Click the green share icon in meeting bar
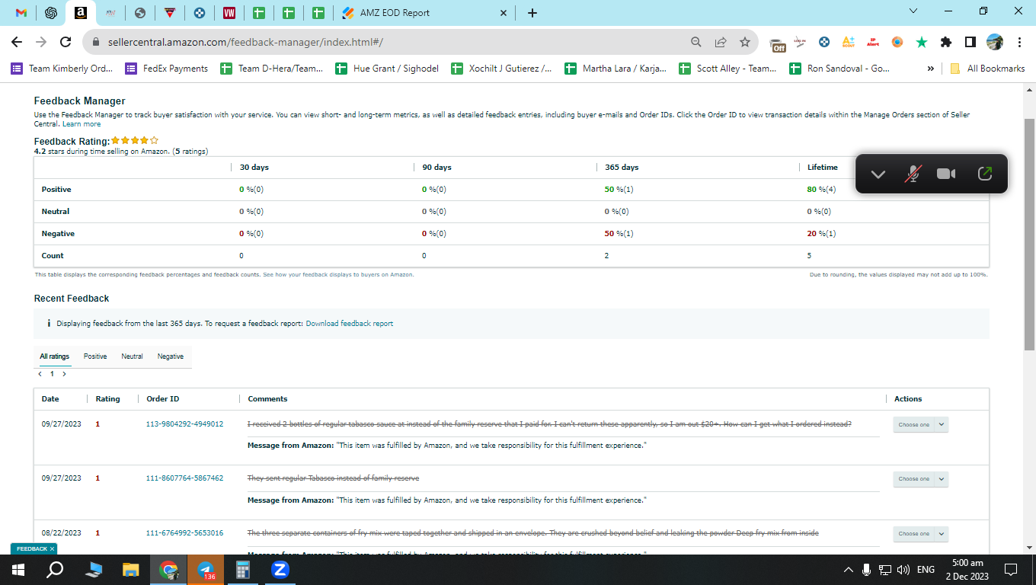The width and height of the screenshot is (1036, 585). tap(984, 174)
